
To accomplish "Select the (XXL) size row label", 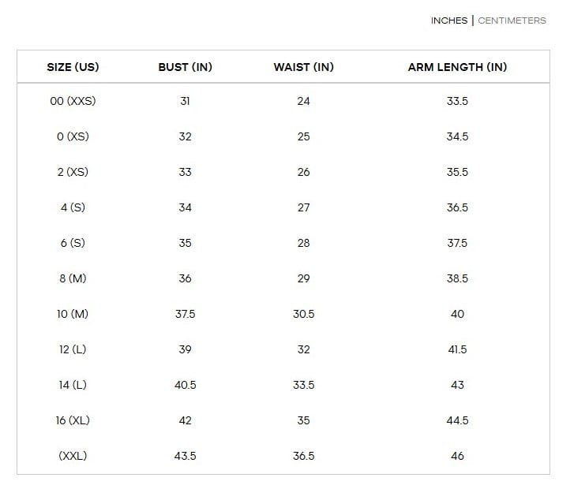I will pyautogui.click(x=73, y=456).
